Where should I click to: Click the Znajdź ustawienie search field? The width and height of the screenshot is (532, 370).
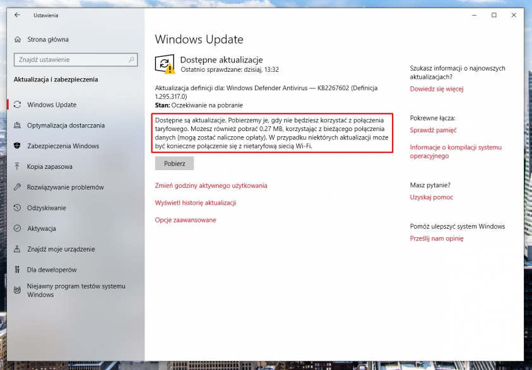tap(69, 59)
